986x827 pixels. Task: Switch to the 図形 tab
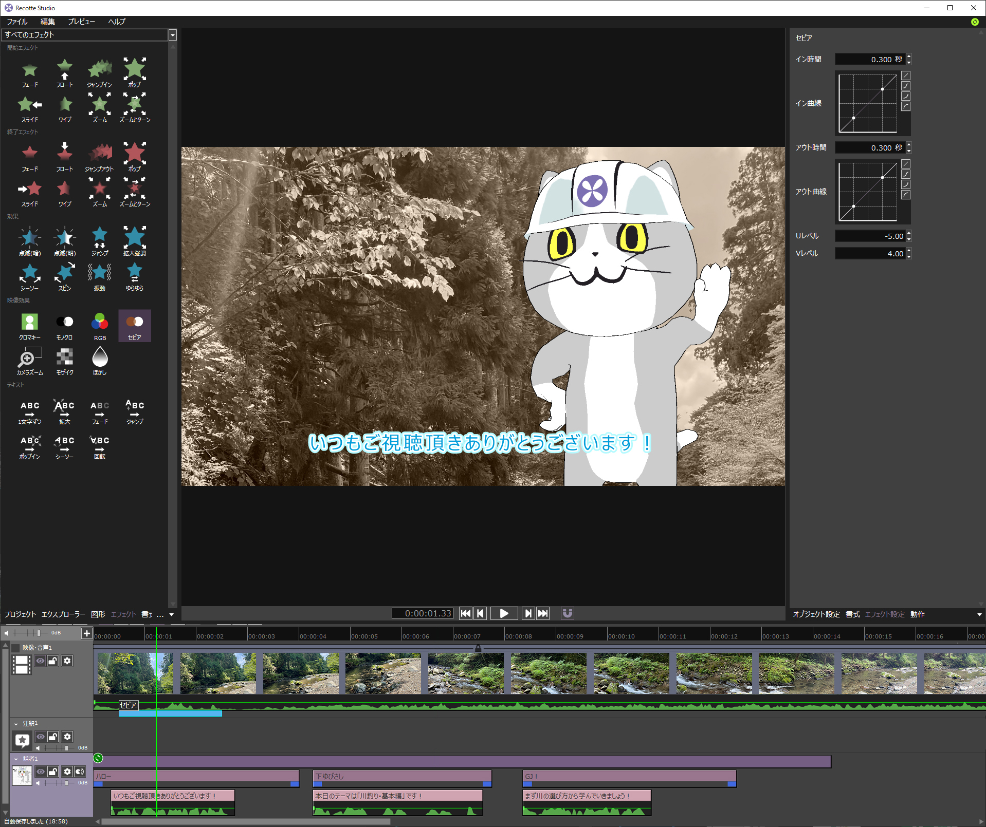[98, 614]
